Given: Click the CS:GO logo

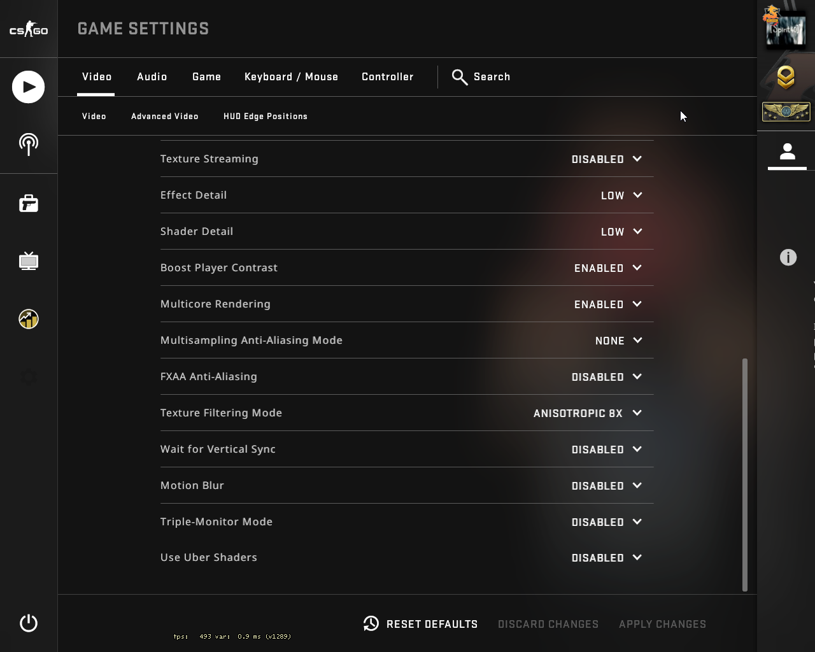Looking at the screenshot, I should (29, 29).
